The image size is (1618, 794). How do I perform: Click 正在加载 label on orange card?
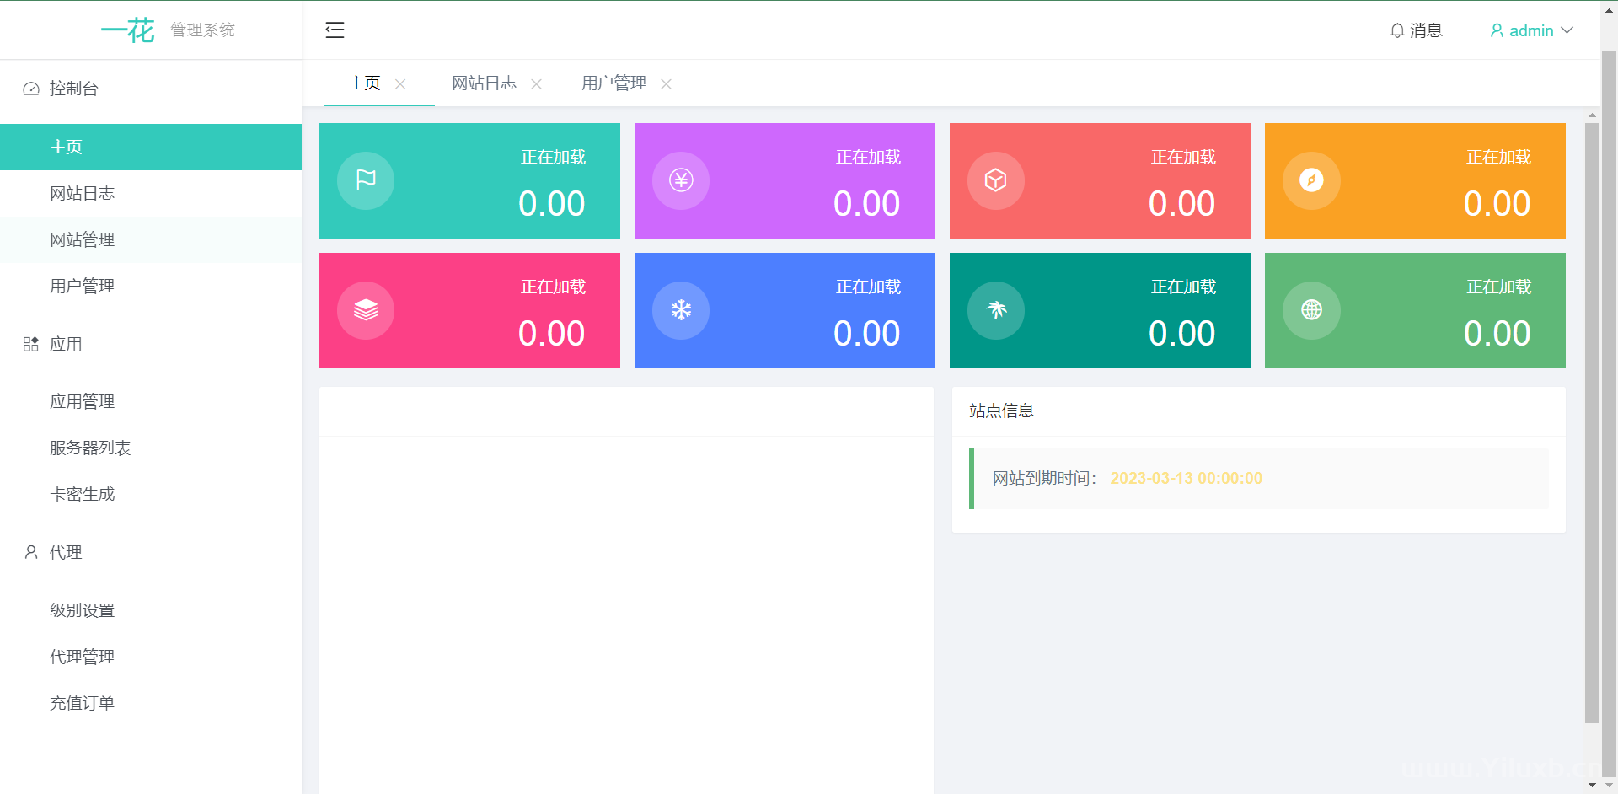[1498, 157]
